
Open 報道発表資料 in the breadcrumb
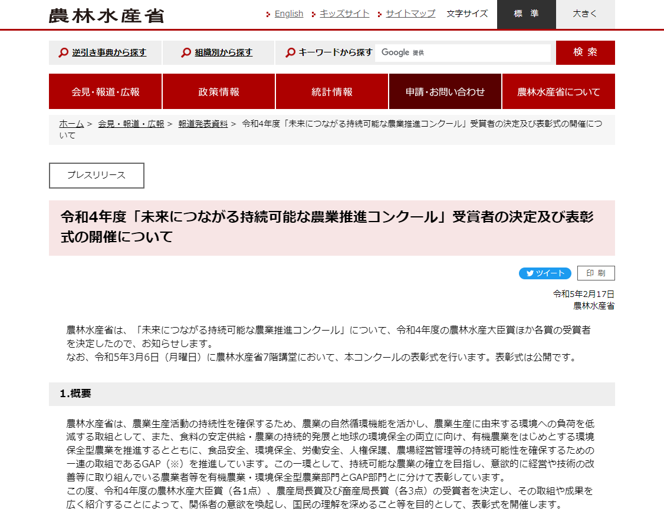click(203, 124)
